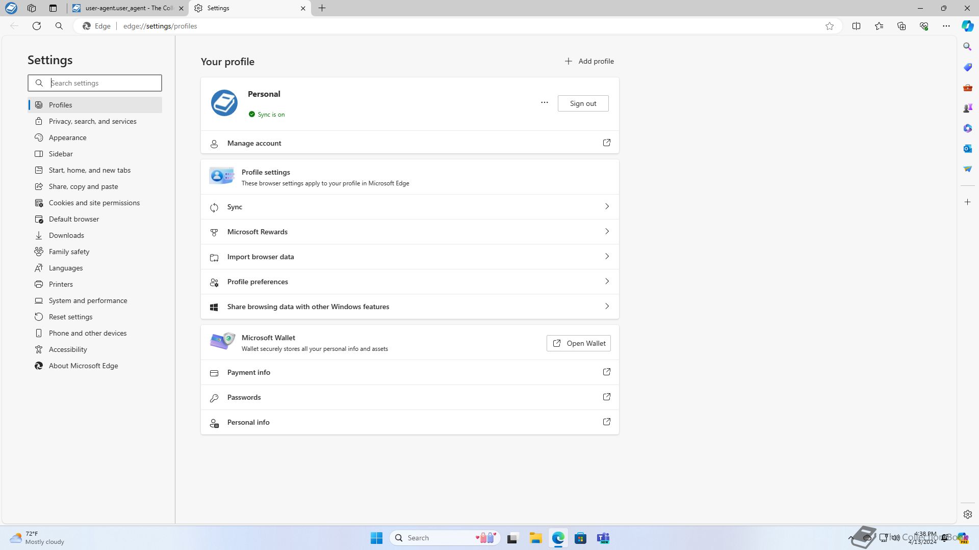Open the Workspaces icon in title bar
979x550 pixels.
click(32, 8)
